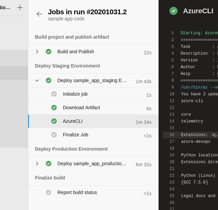
Task: Open the Build and Publish job row
Action: (93, 52)
